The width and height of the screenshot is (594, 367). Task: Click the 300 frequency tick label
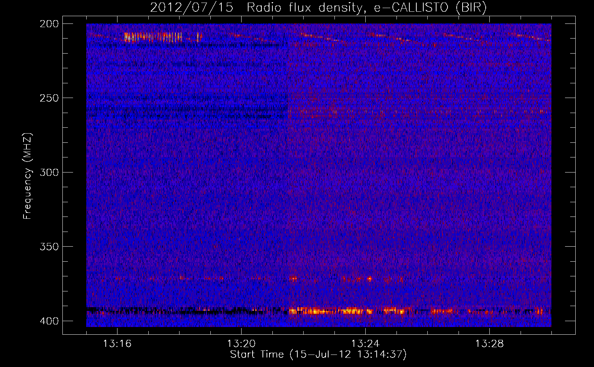[49, 172]
